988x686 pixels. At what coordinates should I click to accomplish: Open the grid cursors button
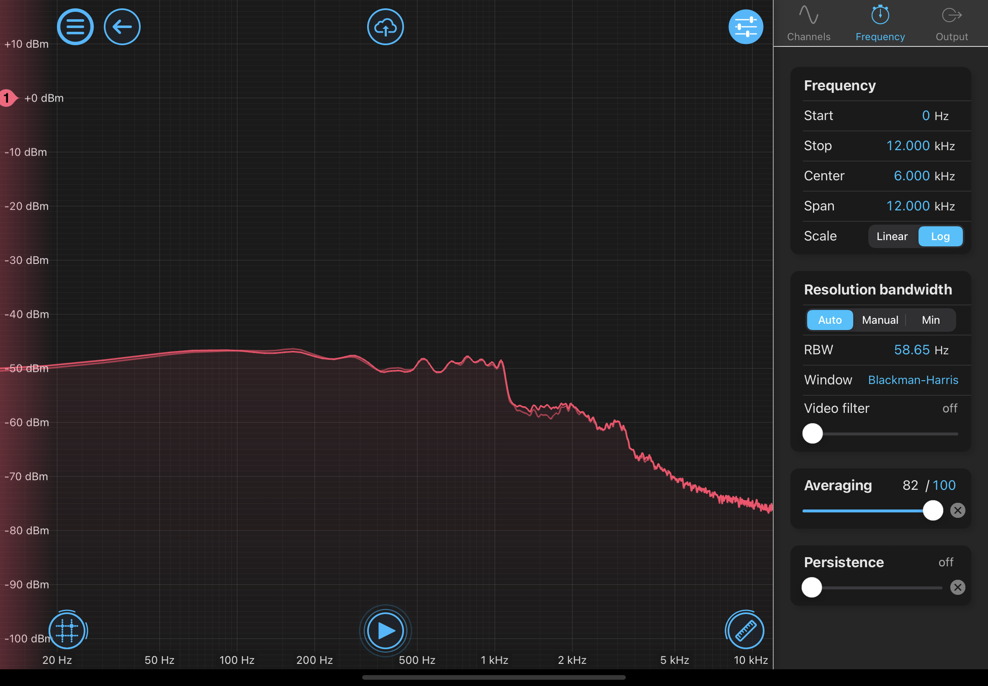click(x=67, y=630)
